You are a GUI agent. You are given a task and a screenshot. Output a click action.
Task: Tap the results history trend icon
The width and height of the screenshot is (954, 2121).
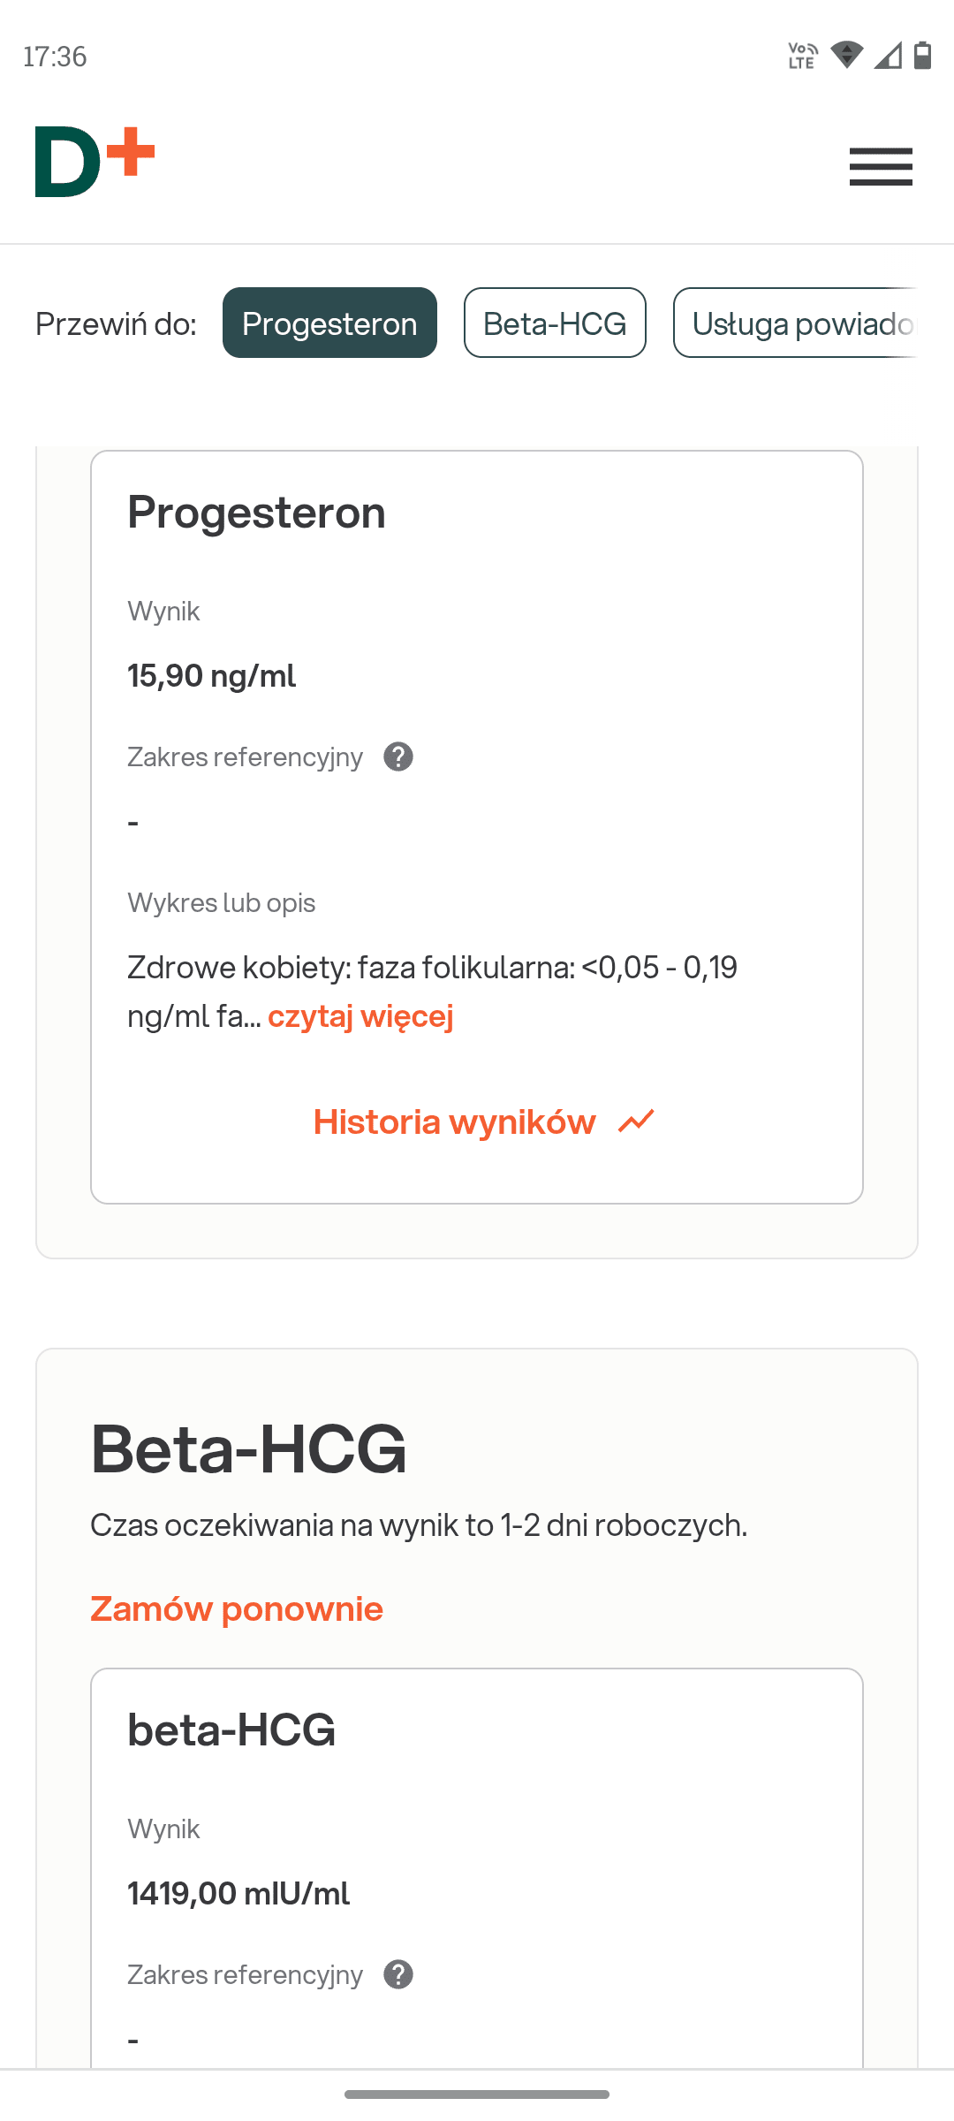click(636, 1121)
